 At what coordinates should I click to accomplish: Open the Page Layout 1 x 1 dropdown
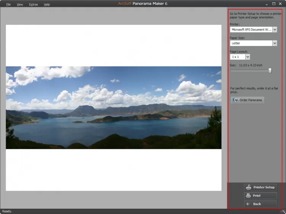point(247,57)
